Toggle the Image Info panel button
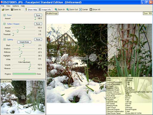This screenshot has height=115, width=153. click(x=45, y=10)
